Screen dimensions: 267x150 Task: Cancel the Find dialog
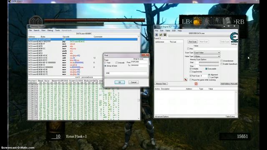(133, 82)
